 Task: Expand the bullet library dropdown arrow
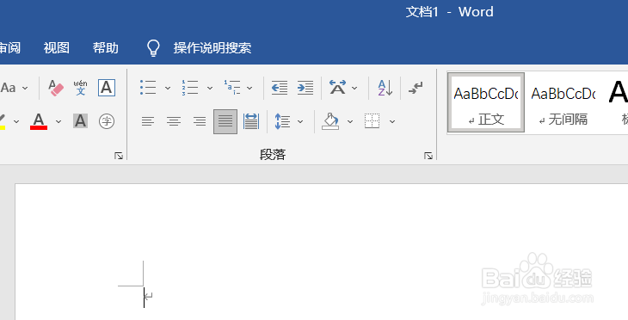(x=168, y=88)
